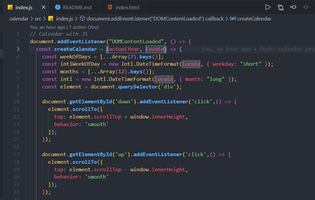The height and width of the screenshot is (200, 315).
Task: Click the "short" string on line 5
Action: (251, 64)
